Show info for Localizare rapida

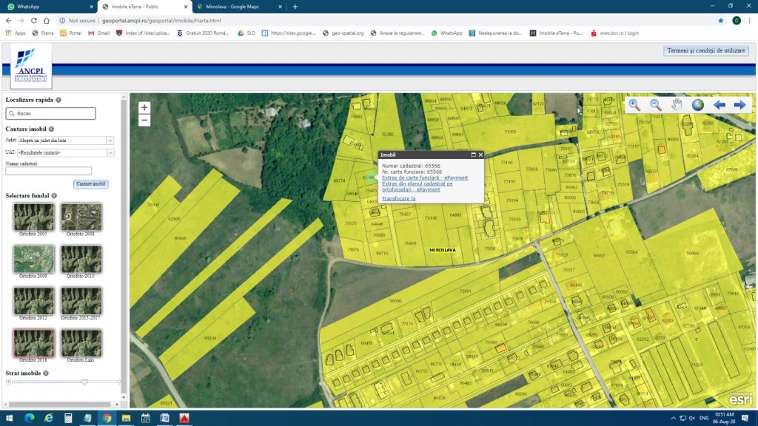point(58,99)
